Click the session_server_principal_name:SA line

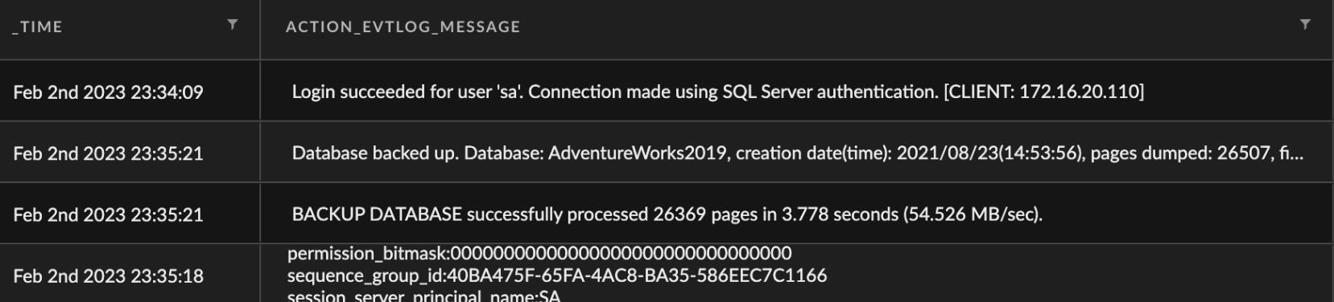(423, 296)
